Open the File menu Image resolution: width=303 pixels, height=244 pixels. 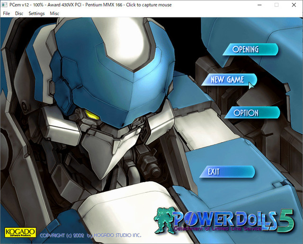pyautogui.click(x=6, y=13)
